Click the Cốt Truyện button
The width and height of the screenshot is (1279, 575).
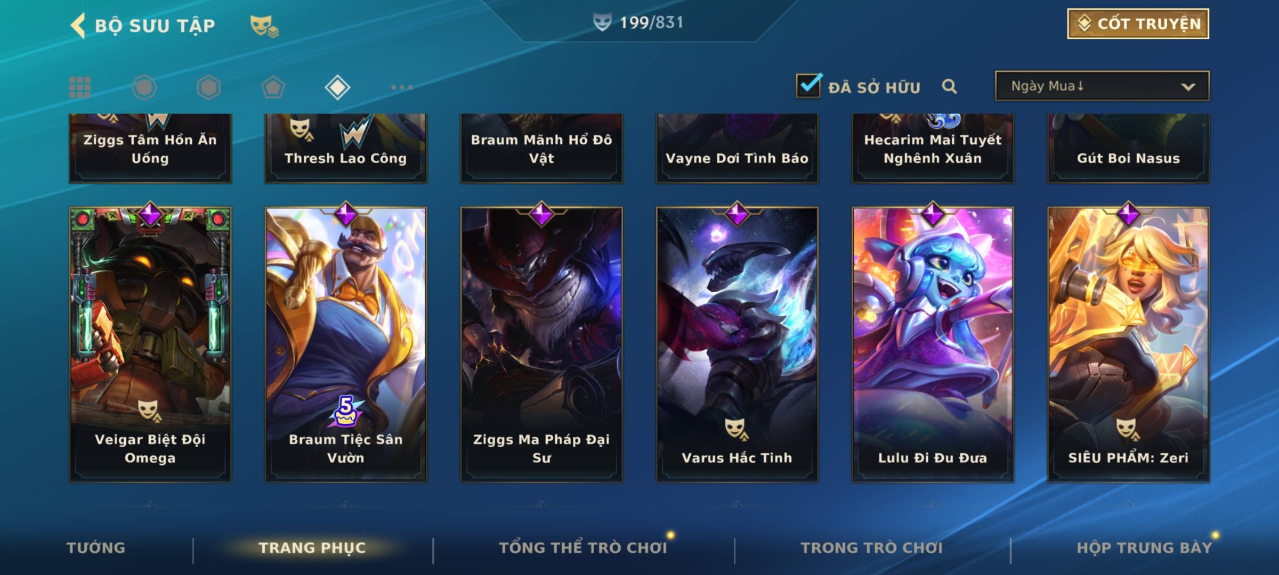click(x=1138, y=23)
